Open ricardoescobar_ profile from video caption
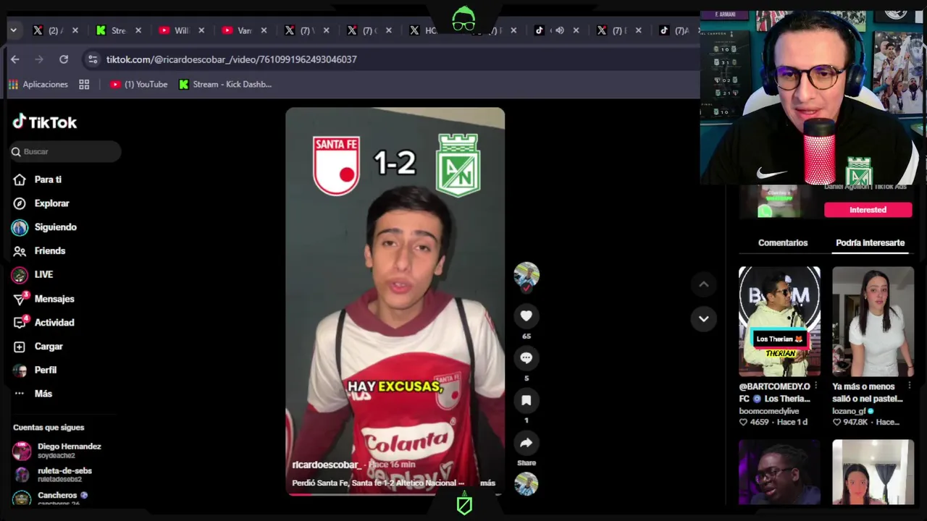 click(327, 465)
